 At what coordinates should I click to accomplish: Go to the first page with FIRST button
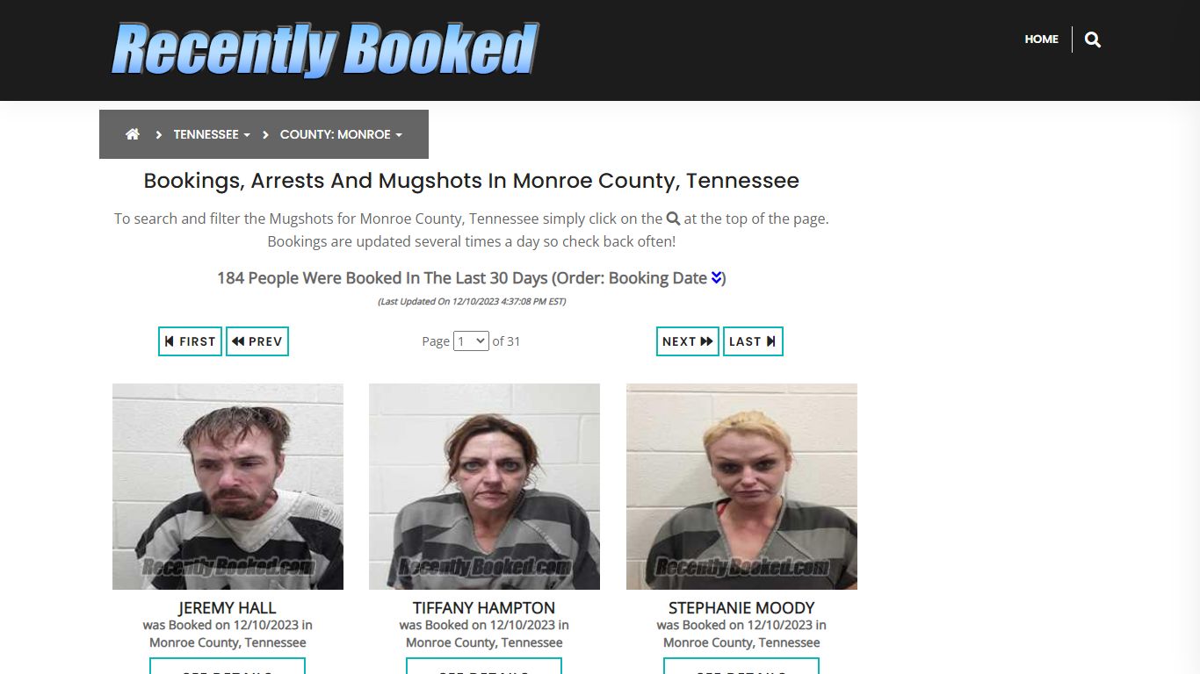pos(190,341)
